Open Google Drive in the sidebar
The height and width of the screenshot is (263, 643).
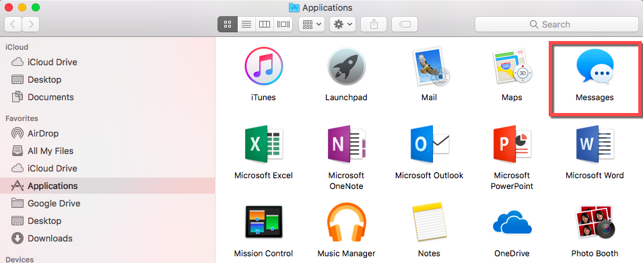point(108,203)
